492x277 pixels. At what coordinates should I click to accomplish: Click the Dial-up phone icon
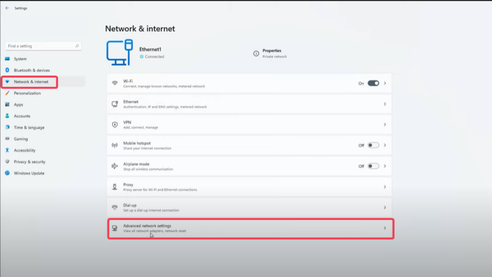115,208
